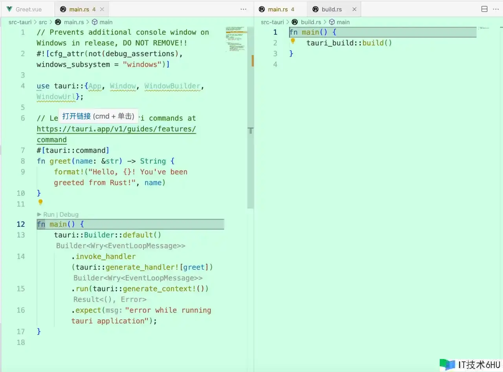
Task: Click invoke_handler method on line 14
Action: (106, 256)
